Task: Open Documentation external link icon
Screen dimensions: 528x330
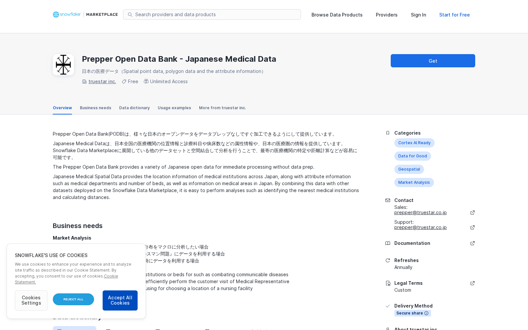Action: point(473,243)
